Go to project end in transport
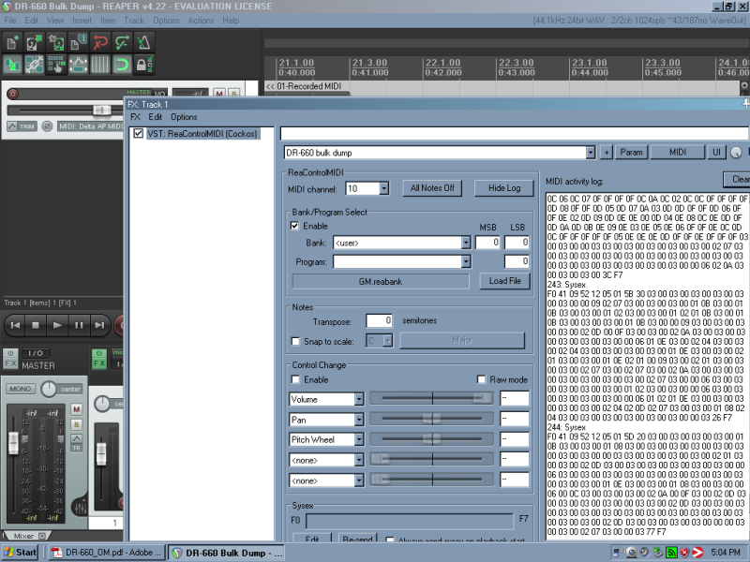Viewport: 750px width, 562px height. click(99, 325)
